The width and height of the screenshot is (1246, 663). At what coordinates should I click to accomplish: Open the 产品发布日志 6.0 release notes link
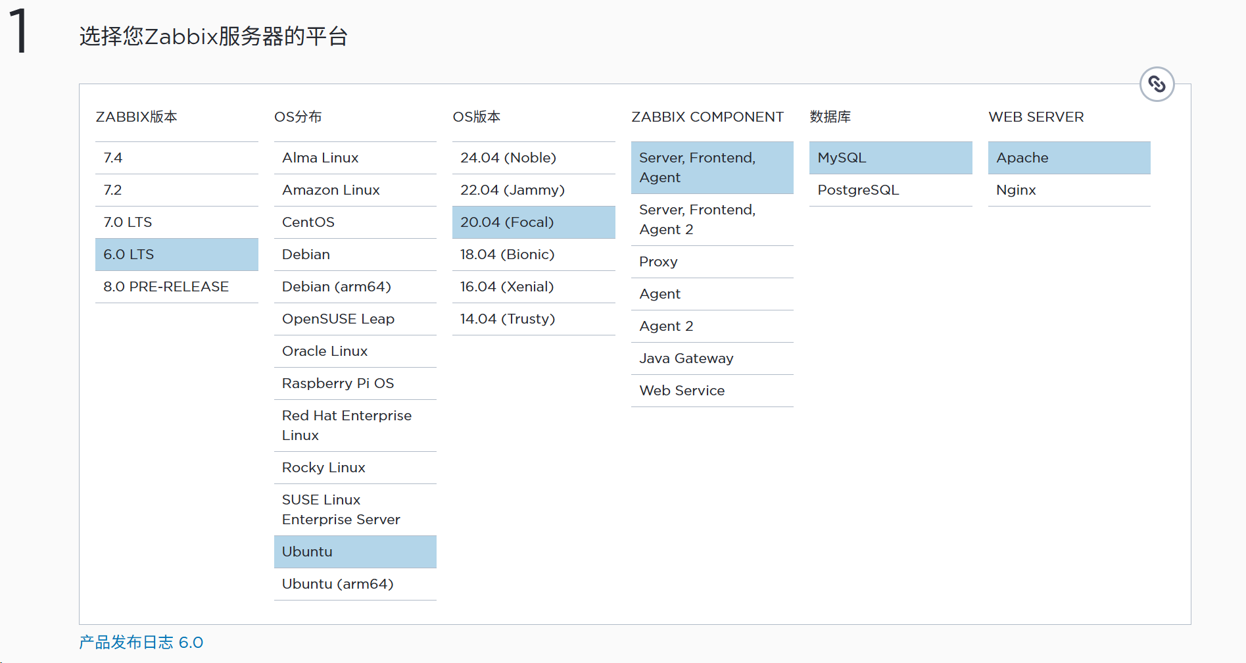[141, 643]
